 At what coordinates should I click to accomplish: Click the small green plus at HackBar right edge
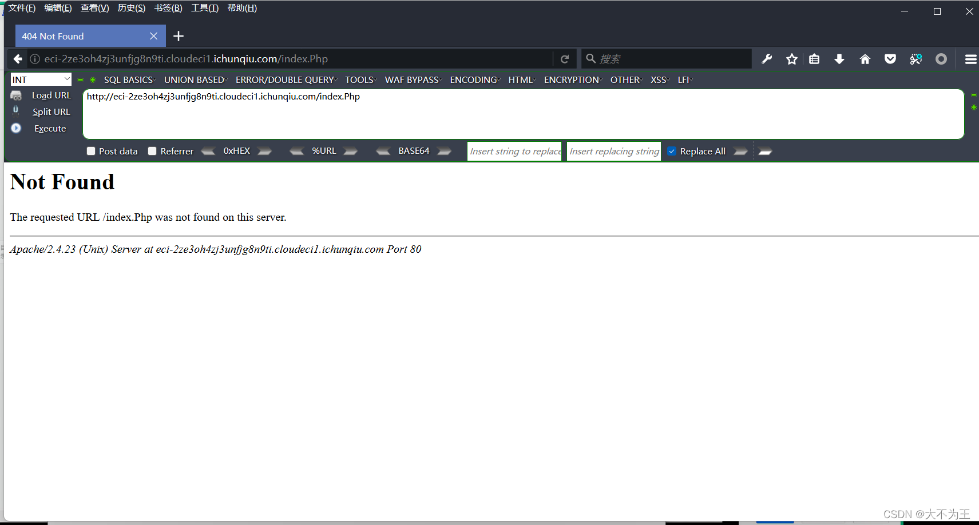[973, 107]
